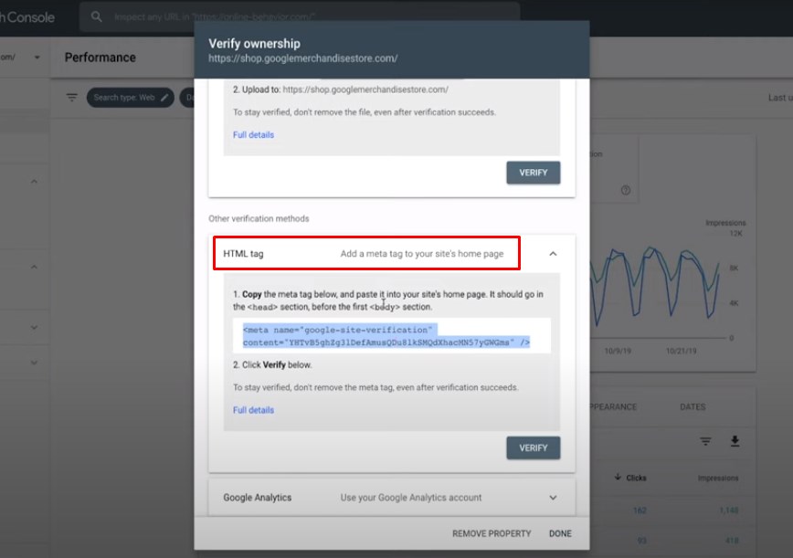The image size is (793, 558).
Task: Collapse the HTML tag section chevron
Action: (553, 254)
